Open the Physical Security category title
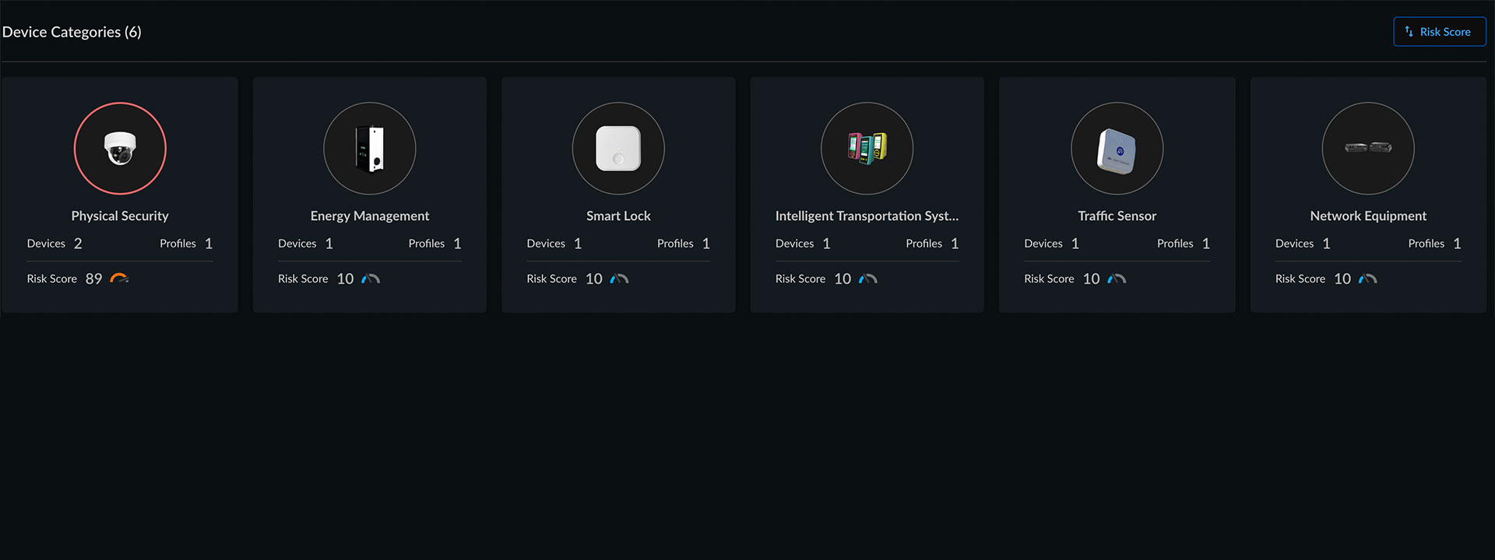The width and height of the screenshot is (1495, 560). [x=120, y=216]
